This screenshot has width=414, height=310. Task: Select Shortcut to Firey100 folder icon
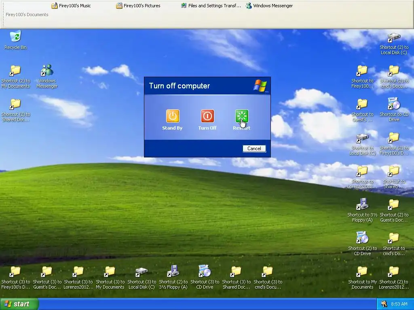362,76
